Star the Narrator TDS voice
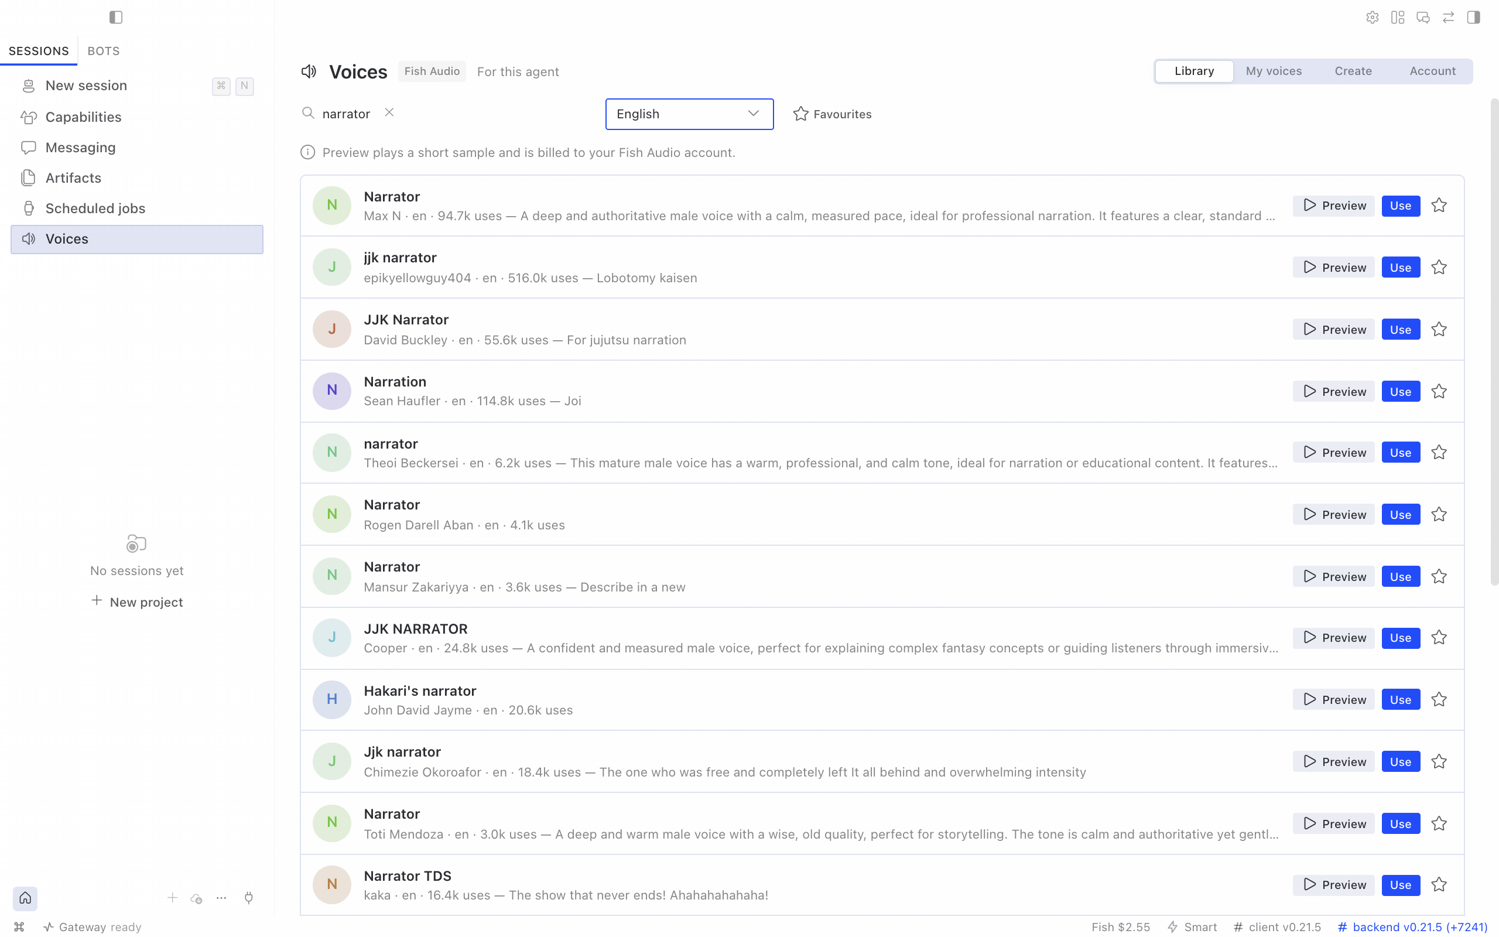 pyautogui.click(x=1439, y=884)
